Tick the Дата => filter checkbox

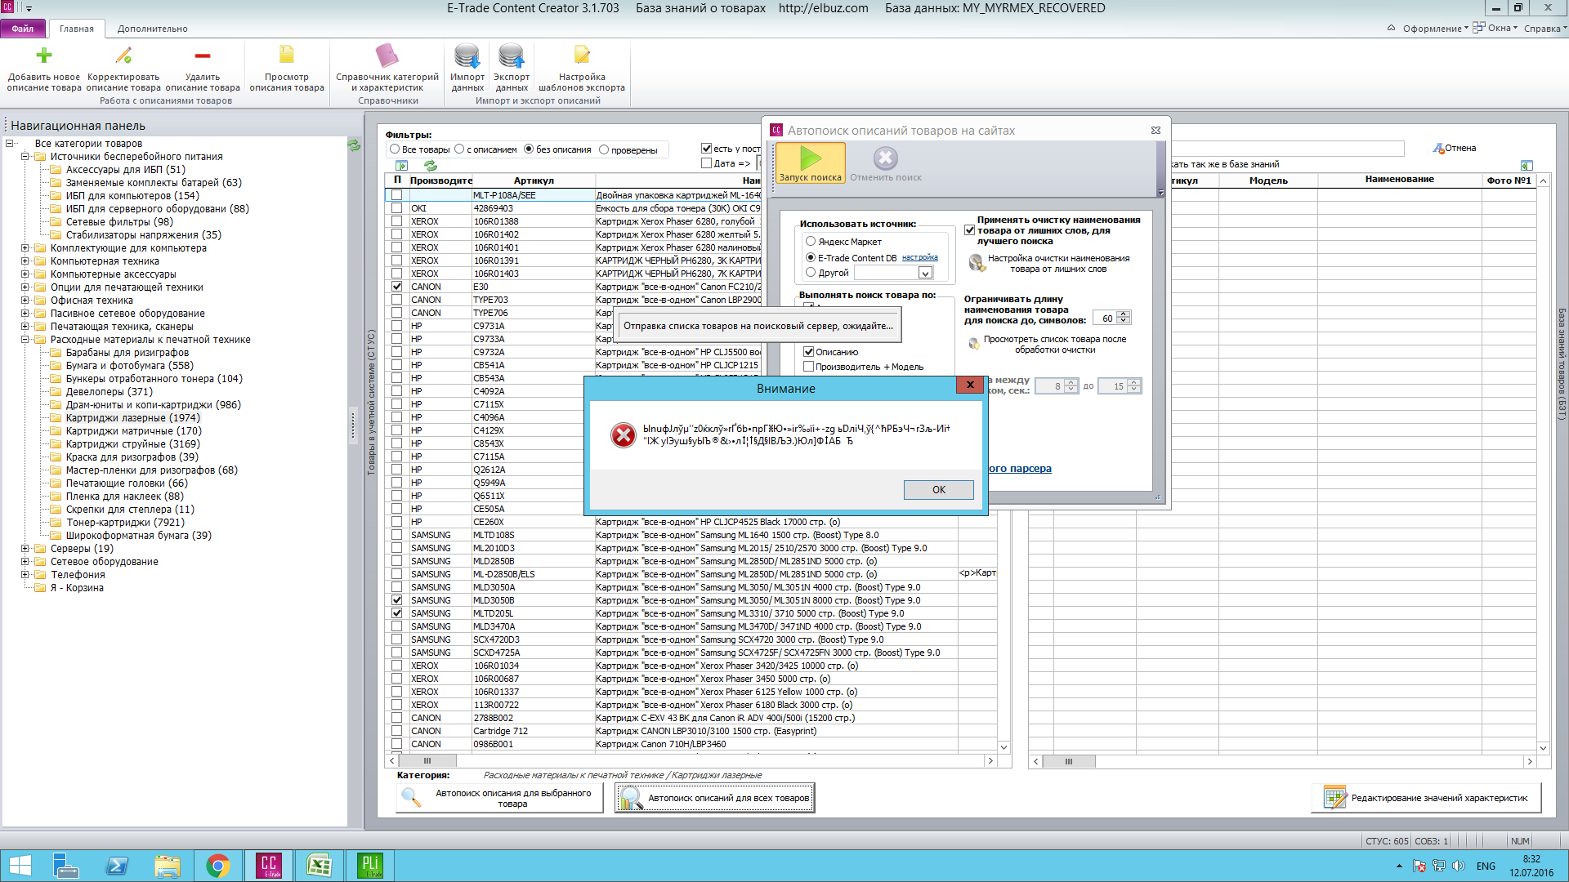707,163
